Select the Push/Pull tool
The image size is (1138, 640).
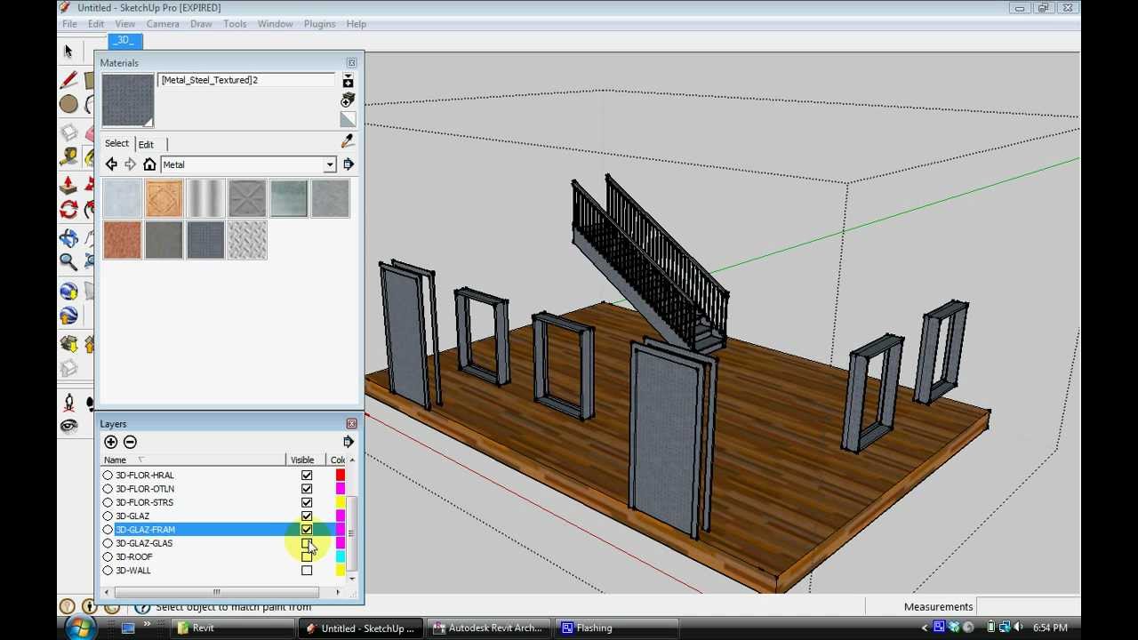coord(68,186)
